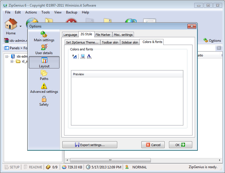Click the Preview header in preview box
This screenshot has width=225, height=173.
coord(127,74)
